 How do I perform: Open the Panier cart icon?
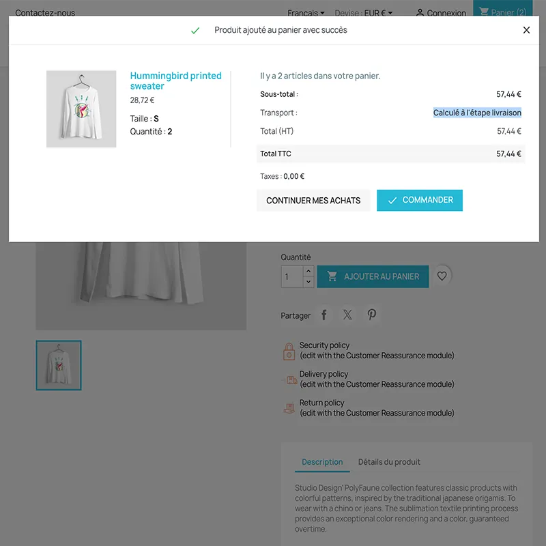pyautogui.click(x=483, y=12)
